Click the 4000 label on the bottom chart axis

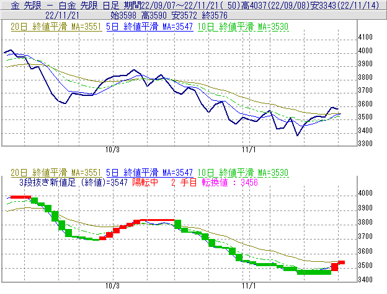tap(365, 193)
